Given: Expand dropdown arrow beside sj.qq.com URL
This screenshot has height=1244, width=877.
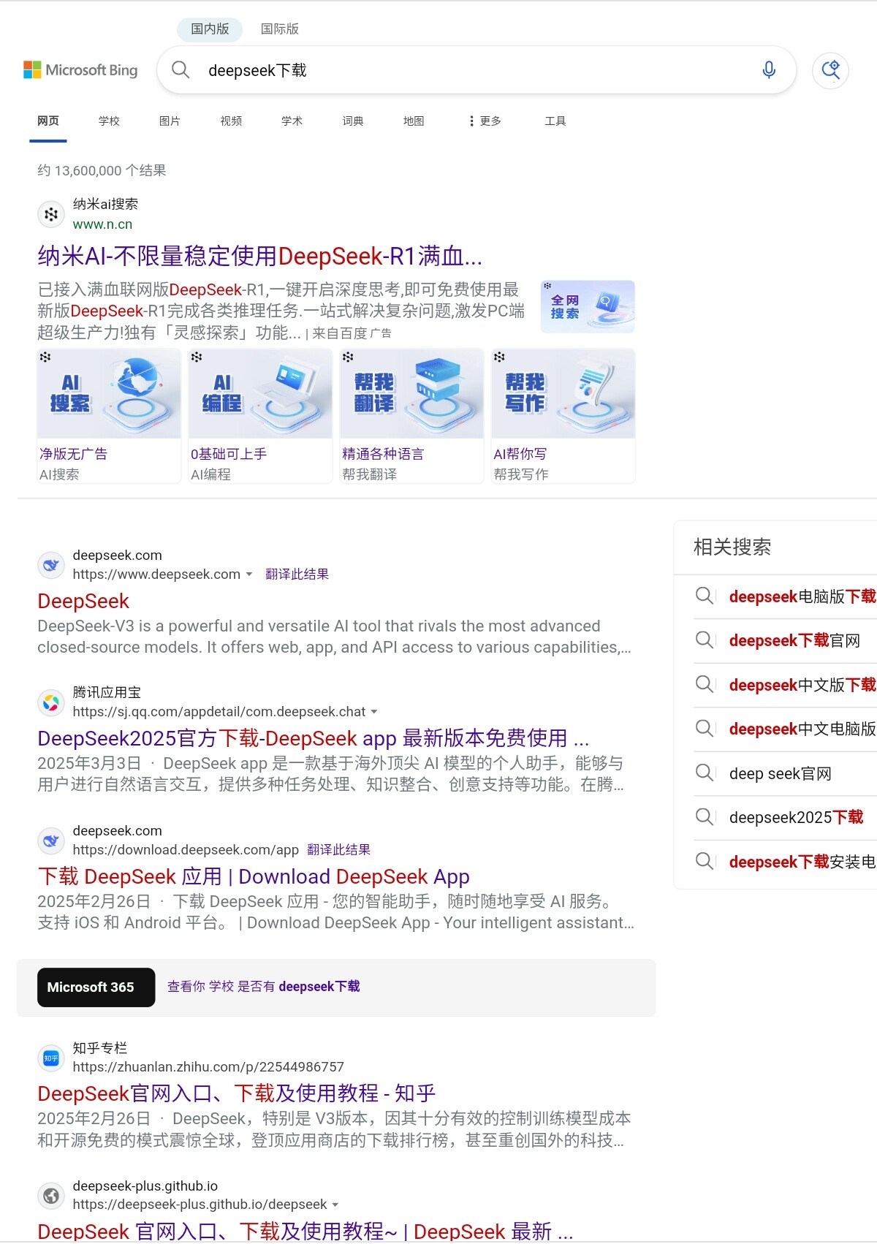Looking at the screenshot, I should point(374,712).
